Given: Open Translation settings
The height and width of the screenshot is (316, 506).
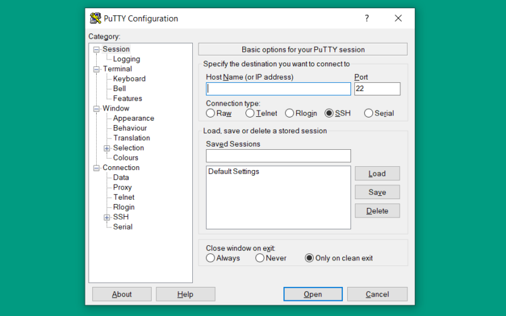Looking at the screenshot, I should pyautogui.click(x=132, y=138).
